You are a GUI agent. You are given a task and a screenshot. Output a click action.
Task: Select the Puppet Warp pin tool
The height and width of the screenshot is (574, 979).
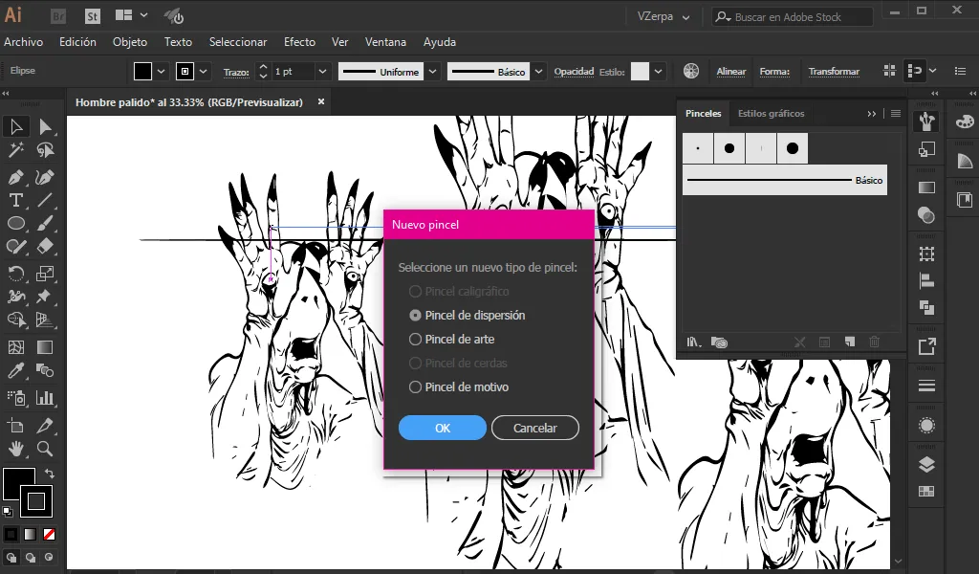pos(45,297)
